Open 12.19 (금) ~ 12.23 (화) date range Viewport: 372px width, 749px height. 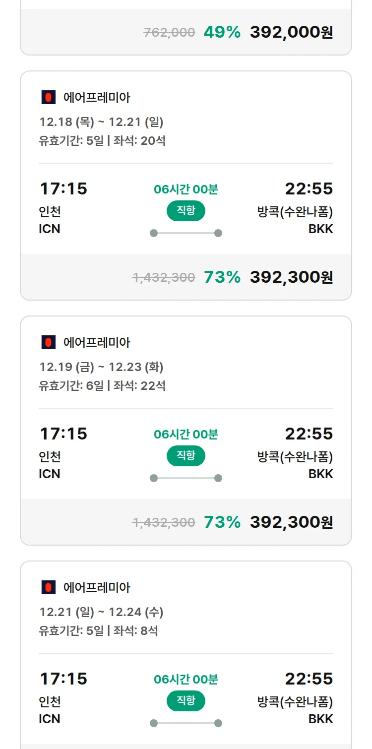pyautogui.click(x=101, y=367)
